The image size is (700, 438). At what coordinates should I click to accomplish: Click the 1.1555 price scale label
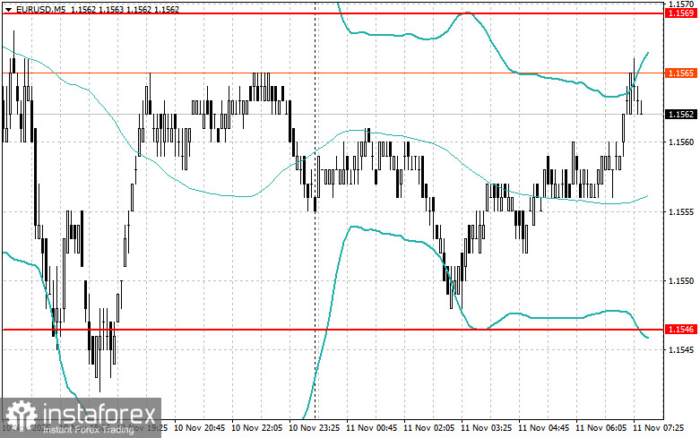681,212
